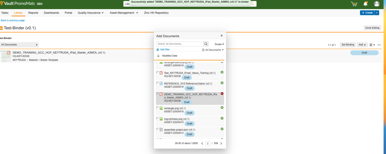Click the Draft badge under ASSET-23000416
Image resolution: width=386 pixels, height=154 pixels.
189,113
